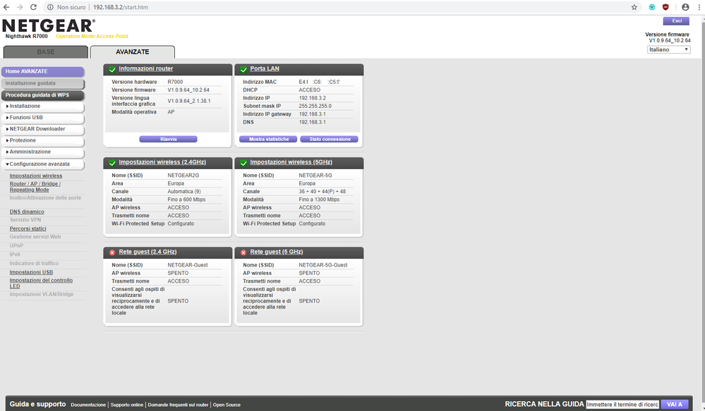Image resolution: width=705 pixels, height=411 pixels.
Task: Click the green check icon of Porta LAN
Action: pyautogui.click(x=243, y=69)
